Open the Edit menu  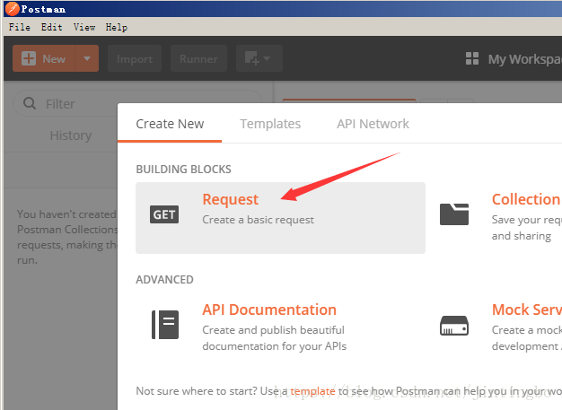pyautogui.click(x=51, y=27)
